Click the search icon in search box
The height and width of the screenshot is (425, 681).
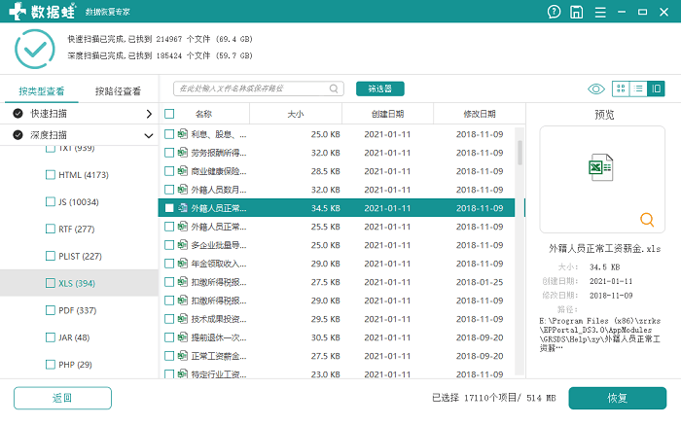334,89
